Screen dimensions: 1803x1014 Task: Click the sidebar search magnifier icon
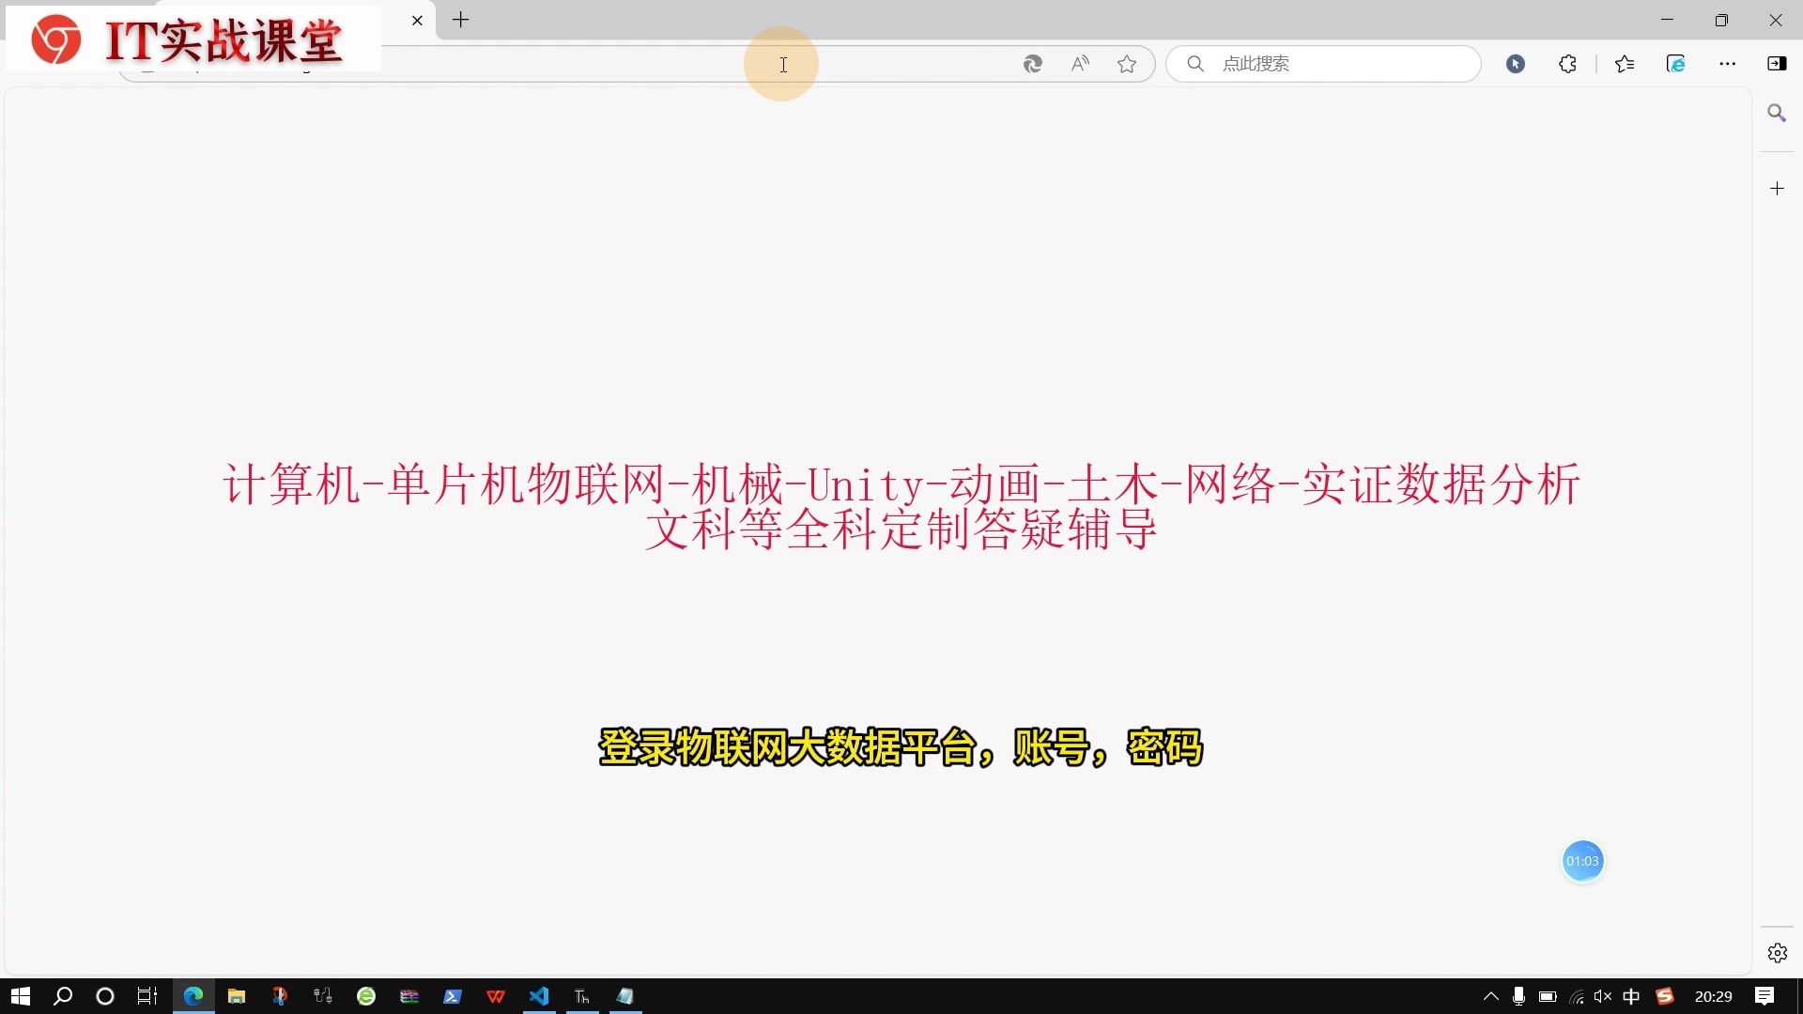pos(1777,113)
